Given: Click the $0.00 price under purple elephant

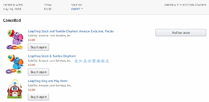Looking at the screenshot, I should (31, 40).
